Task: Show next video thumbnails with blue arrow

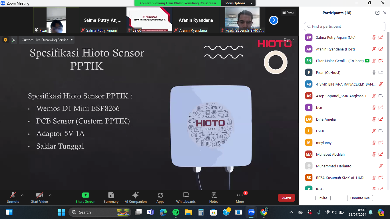Action: point(274,20)
